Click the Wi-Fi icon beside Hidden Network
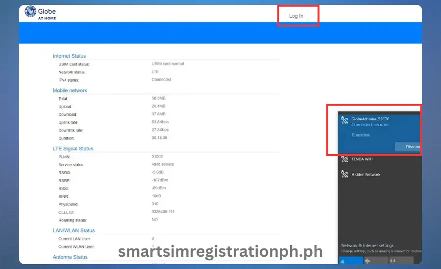441x269 pixels. [344, 174]
